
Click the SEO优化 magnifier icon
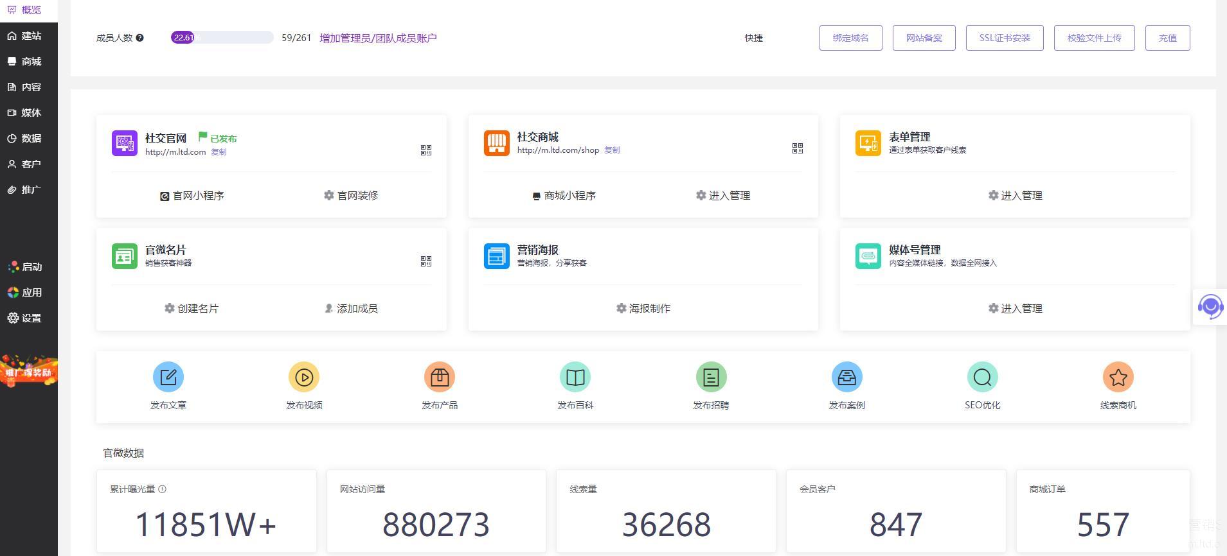982,377
